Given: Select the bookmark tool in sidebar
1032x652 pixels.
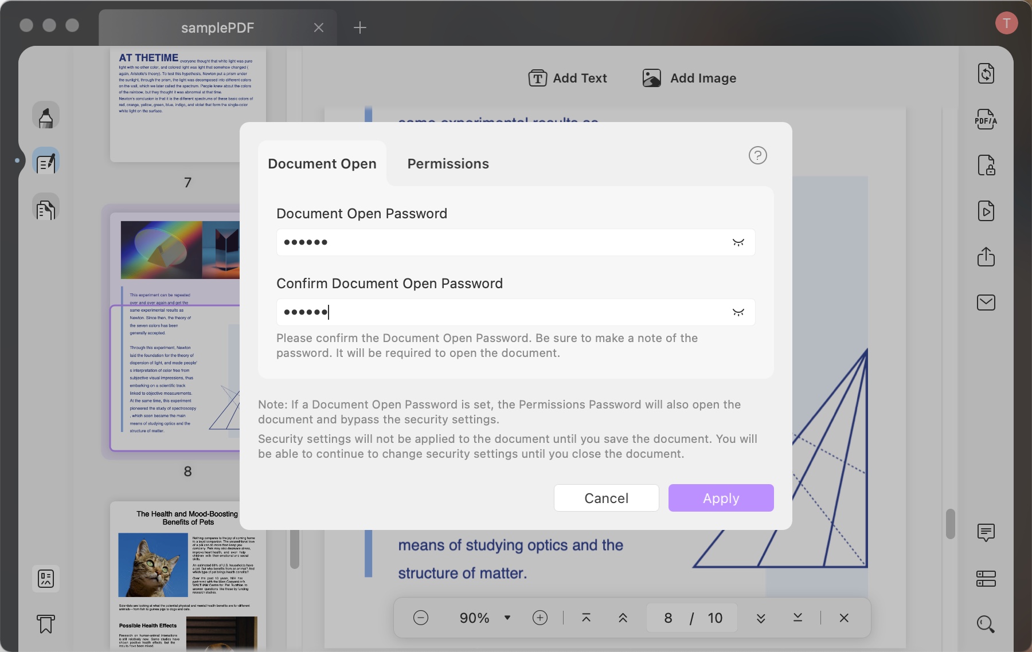Looking at the screenshot, I should pyautogui.click(x=46, y=624).
